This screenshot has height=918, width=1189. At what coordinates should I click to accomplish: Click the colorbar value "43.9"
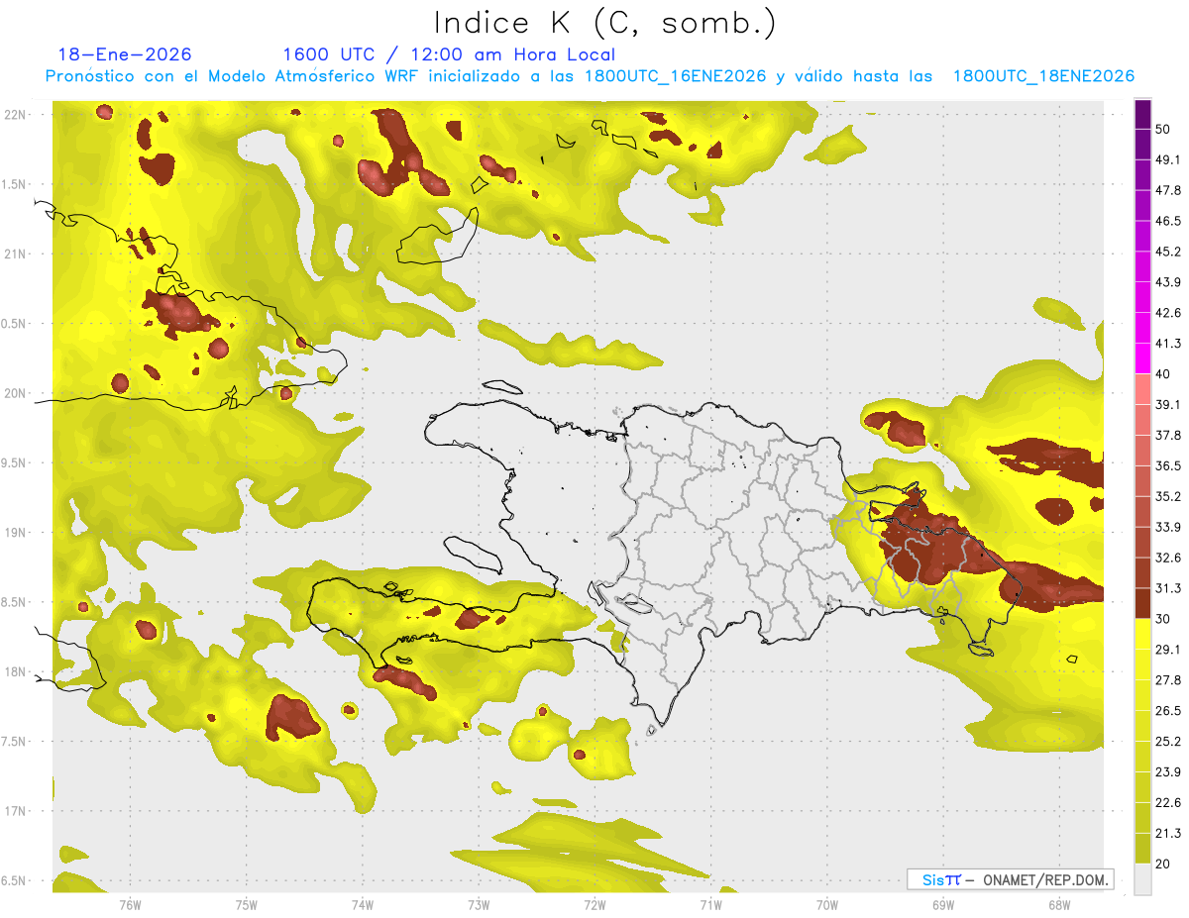coord(1168,283)
